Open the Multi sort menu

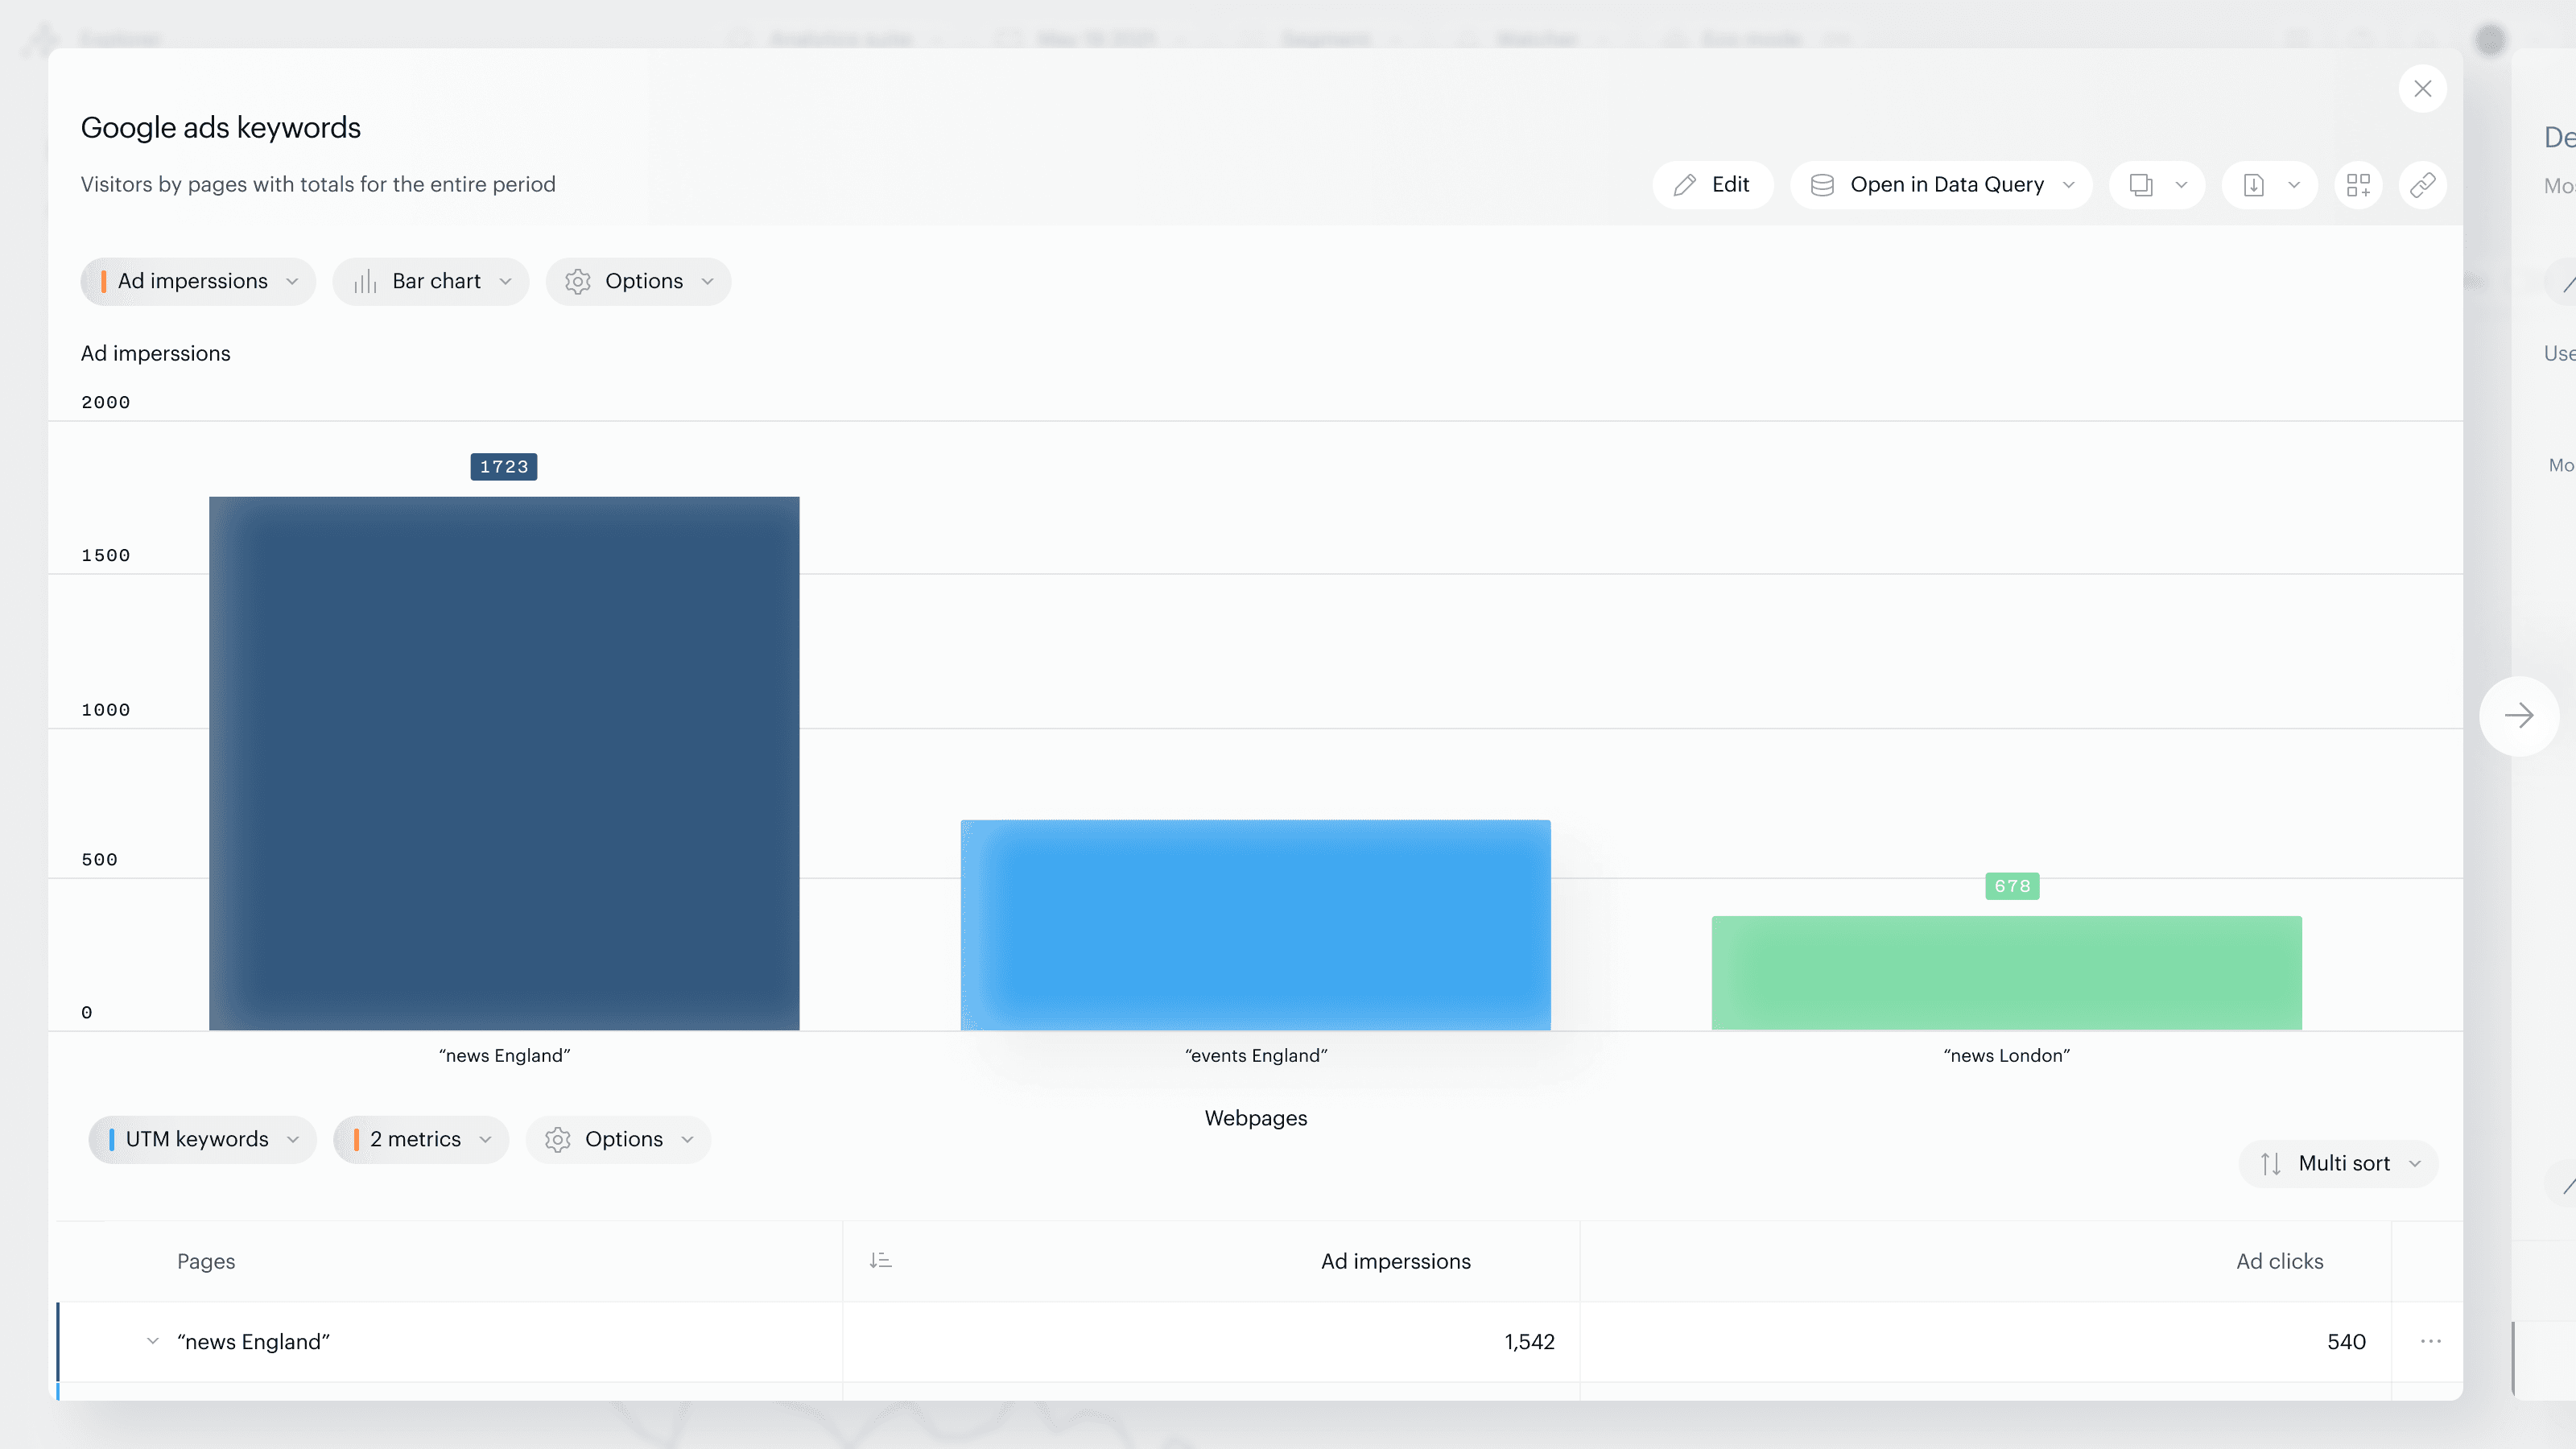point(2338,1164)
